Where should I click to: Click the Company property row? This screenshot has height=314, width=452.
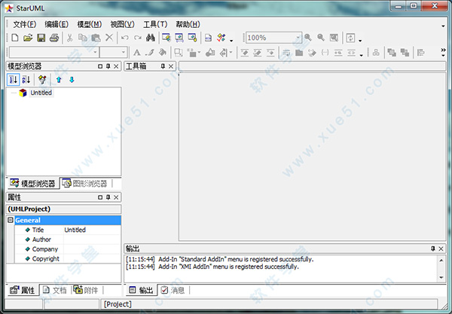click(68, 249)
